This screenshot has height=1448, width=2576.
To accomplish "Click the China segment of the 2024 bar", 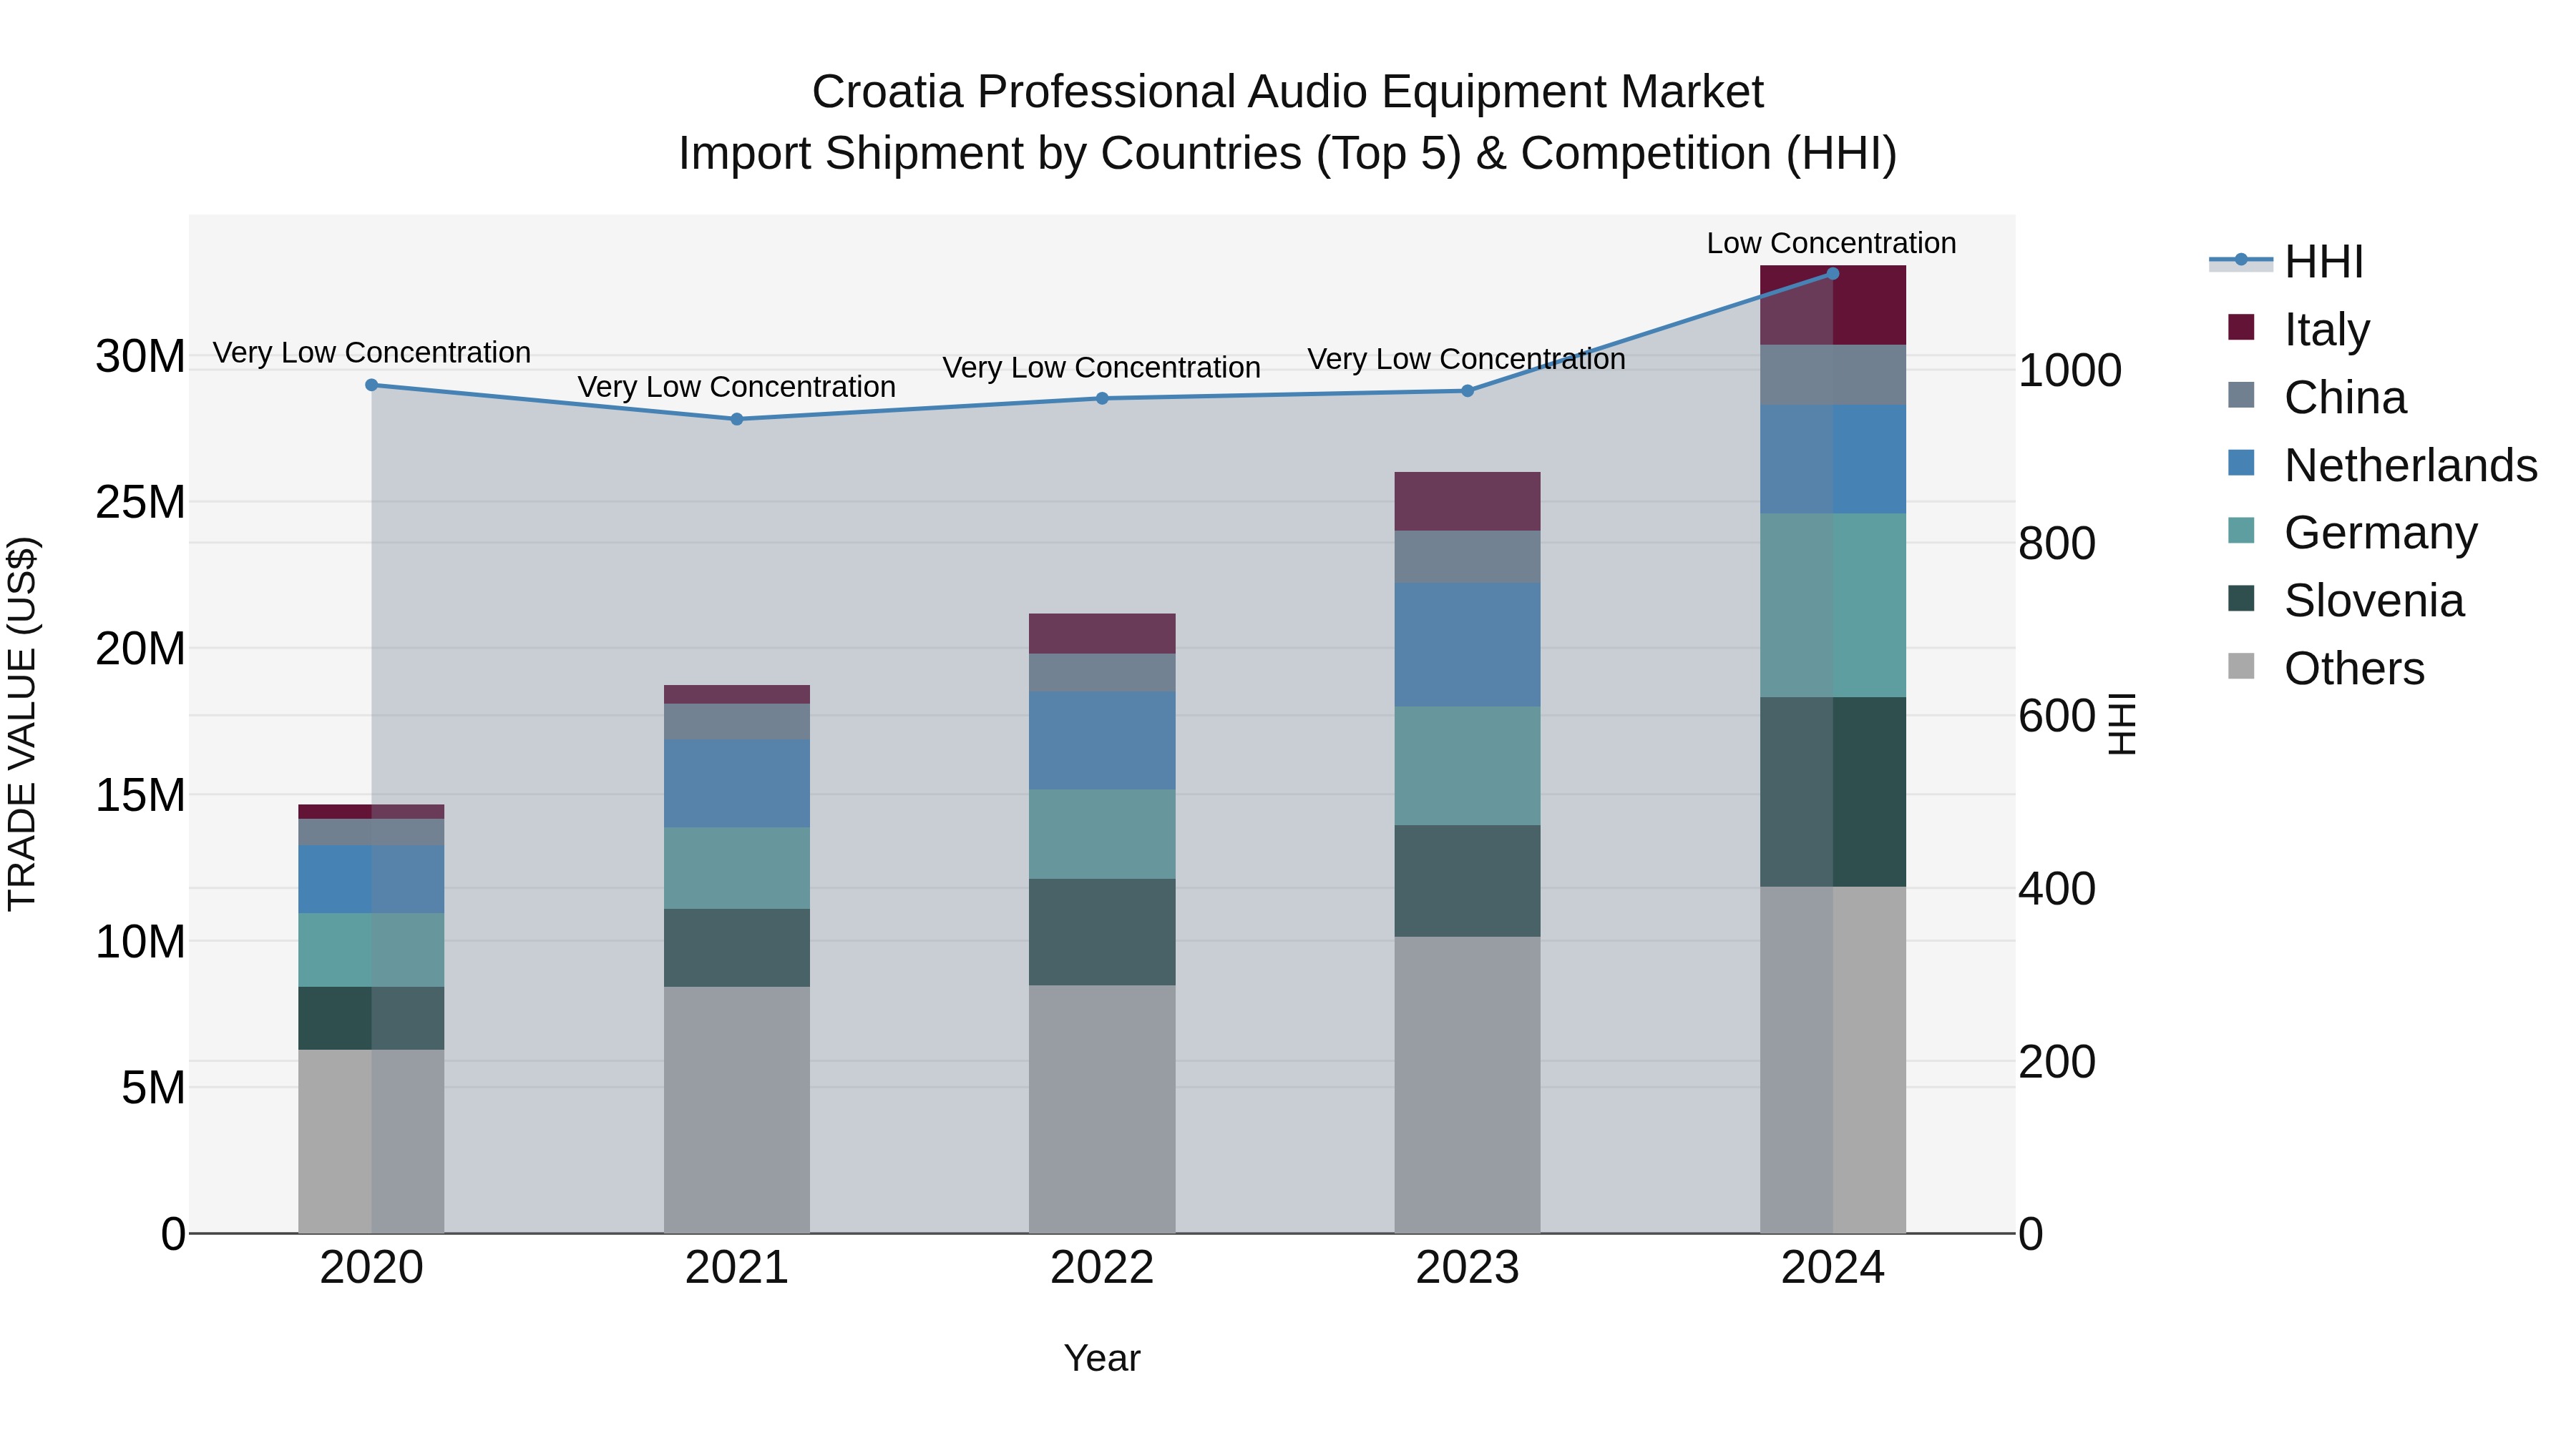I will click(x=1833, y=375).
